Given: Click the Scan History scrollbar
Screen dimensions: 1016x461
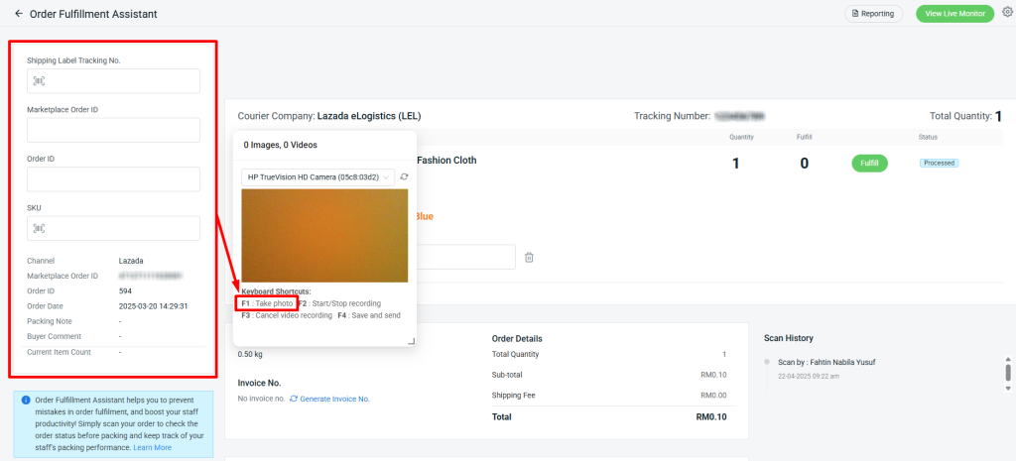Looking at the screenshot, I should click(1007, 373).
